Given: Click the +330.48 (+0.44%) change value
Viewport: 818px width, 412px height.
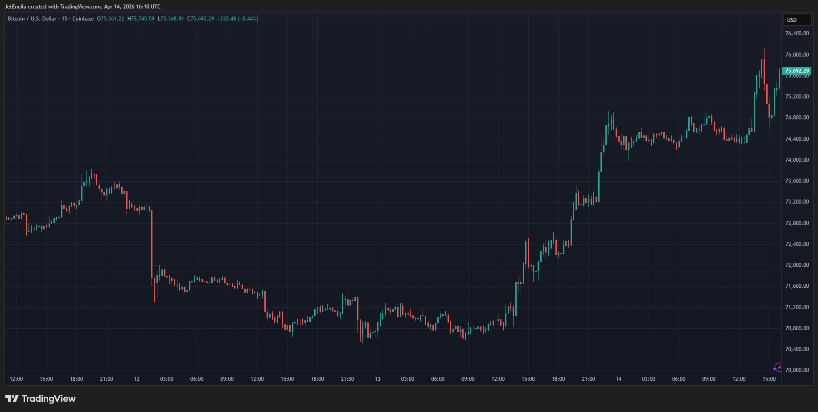Looking at the screenshot, I should (x=237, y=19).
